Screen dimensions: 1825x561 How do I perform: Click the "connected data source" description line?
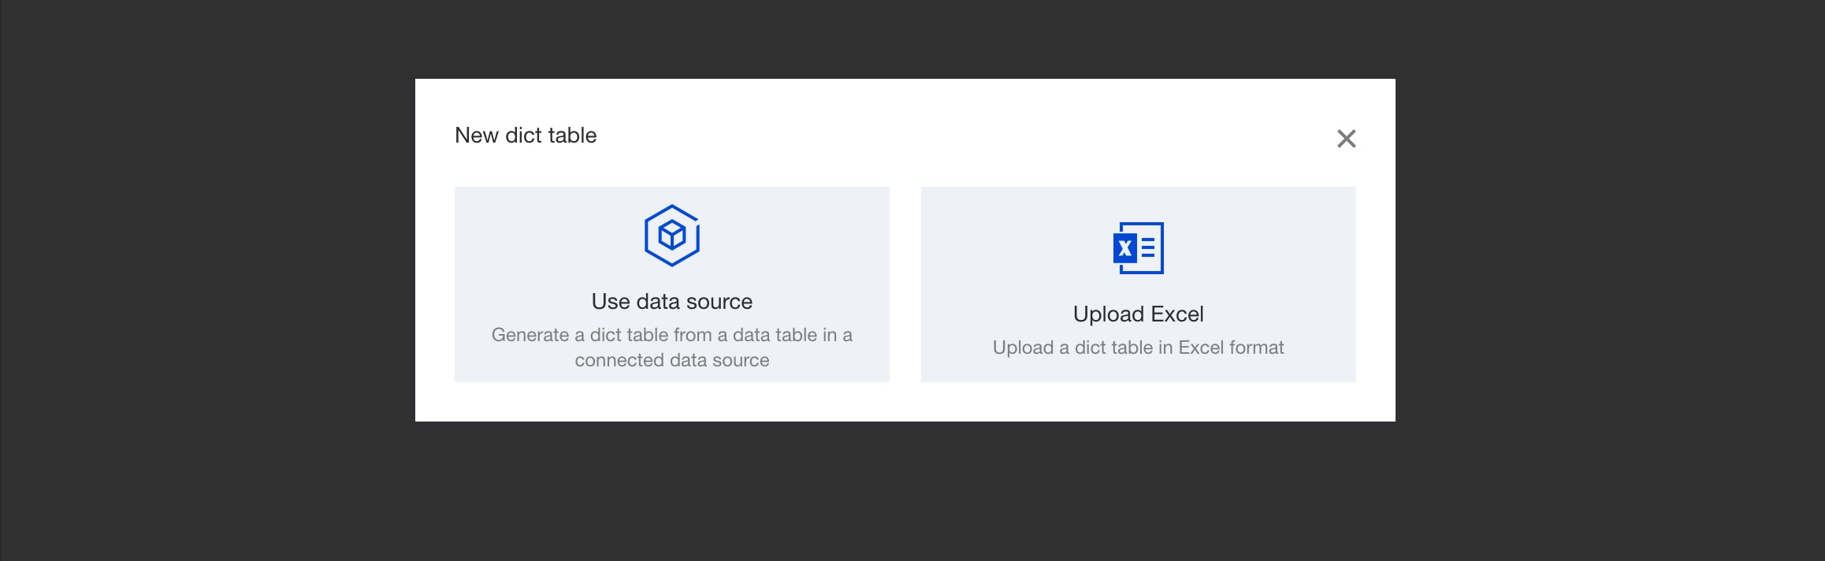pos(671,360)
